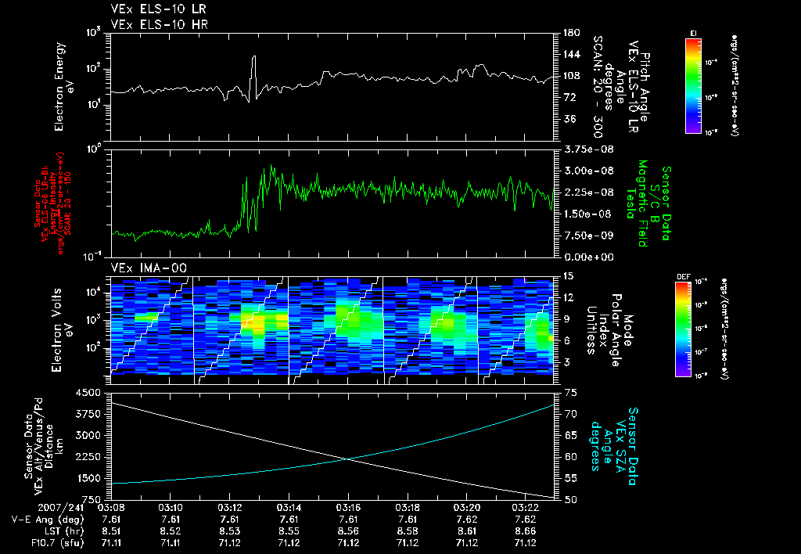801x554 pixels.
Task: Click the 'F10.7 (sfu)' row label
Action: (56, 543)
